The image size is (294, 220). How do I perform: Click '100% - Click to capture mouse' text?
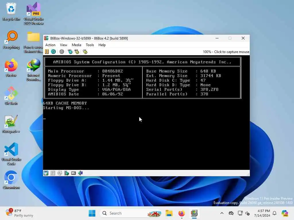coord(226,52)
